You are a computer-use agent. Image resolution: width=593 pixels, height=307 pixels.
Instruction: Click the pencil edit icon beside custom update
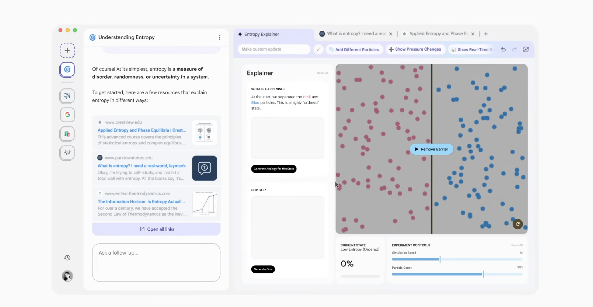318,49
